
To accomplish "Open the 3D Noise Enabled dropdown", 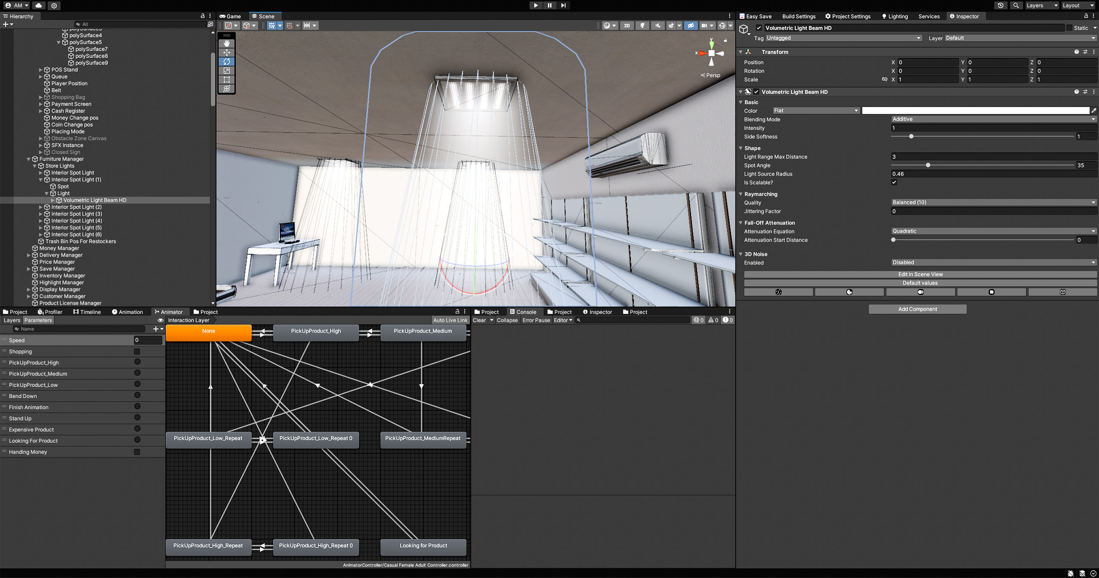I will [994, 262].
